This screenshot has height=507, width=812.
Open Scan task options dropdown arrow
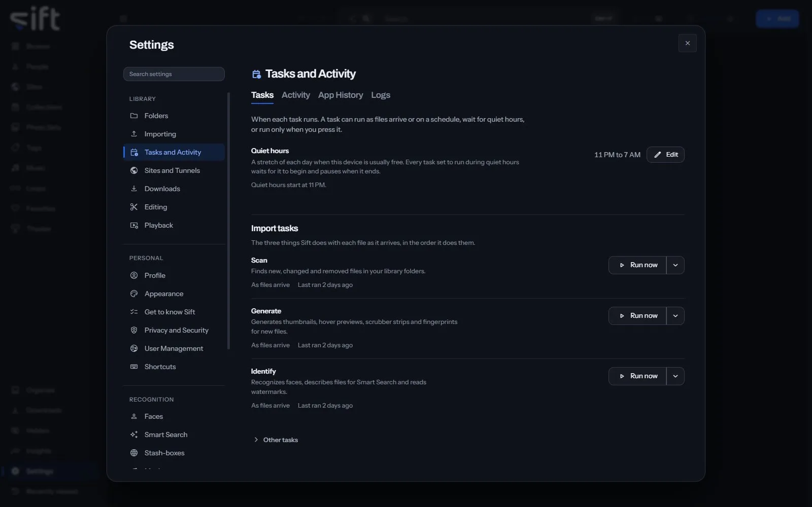click(x=675, y=265)
